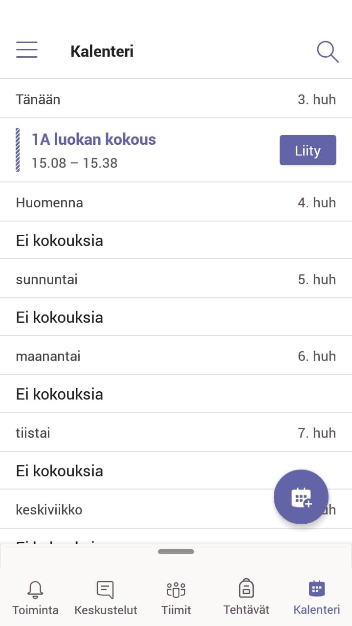Join the 1A luokan kokous meeting
Screen dimensions: 352x626
(x=308, y=150)
